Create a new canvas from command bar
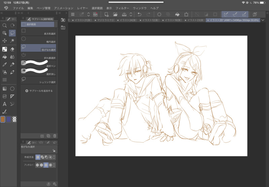Screen dimensions: 269x187 pos(106,14)
